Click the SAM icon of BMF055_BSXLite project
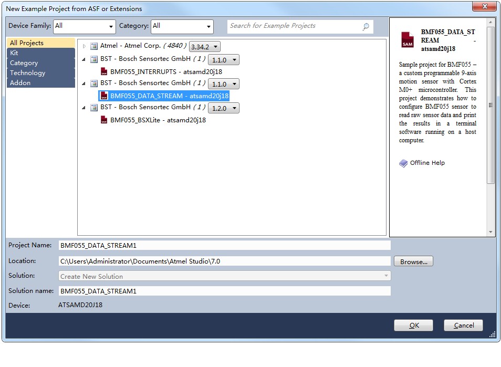Viewport: 501px width, 367px height. point(104,120)
